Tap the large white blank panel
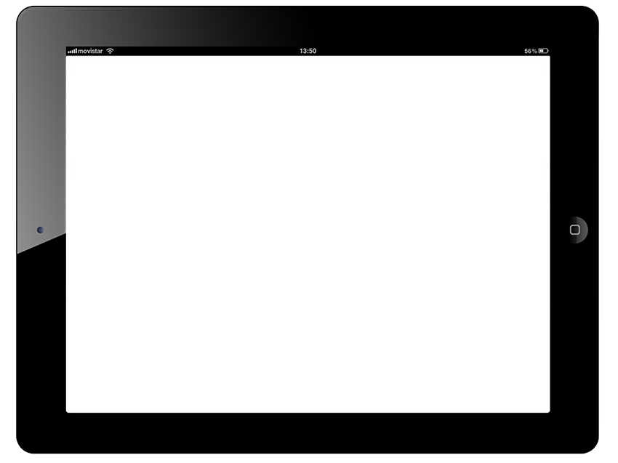This screenshot has height=463, width=618. (401, 236)
